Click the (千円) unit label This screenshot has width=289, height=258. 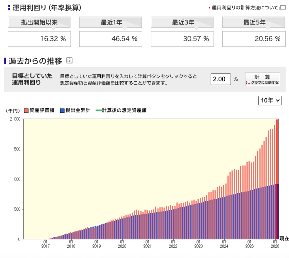click(x=13, y=111)
